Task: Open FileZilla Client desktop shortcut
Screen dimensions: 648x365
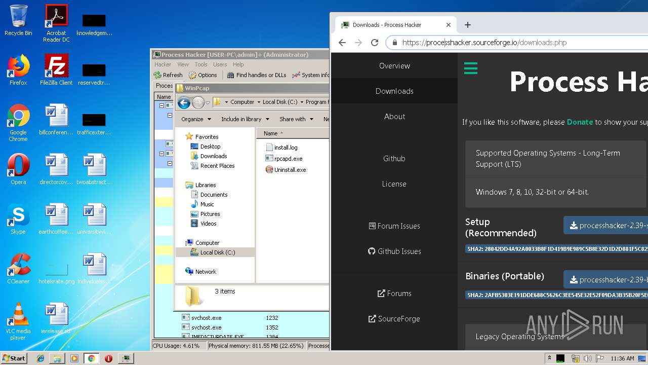Action: (x=56, y=70)
